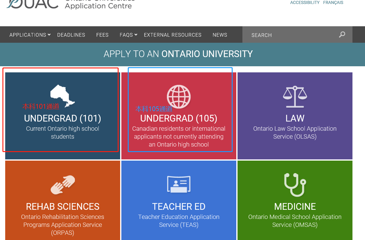This screenshot has width=365, height=240.
Task: Click the "Application Centre" header text
Action: [x=98, y=6]
